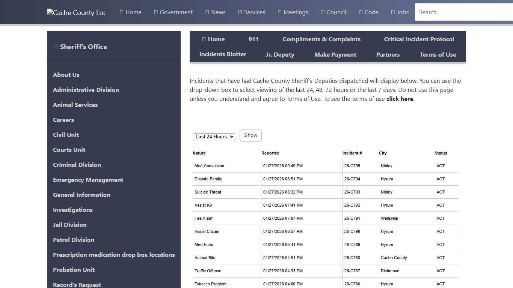Follow the 'click here' terms link
The width and height of the screenshot is (513, 288).
click(x=400, y=99)
